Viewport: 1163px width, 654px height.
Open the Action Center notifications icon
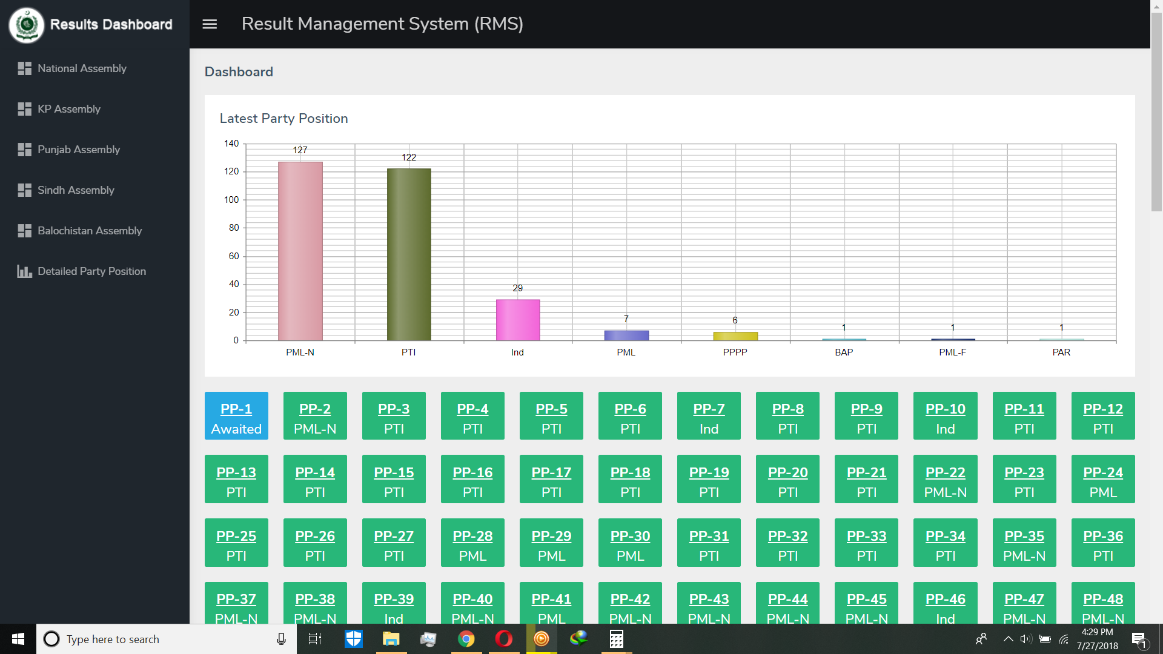[x=1139, y=639]
